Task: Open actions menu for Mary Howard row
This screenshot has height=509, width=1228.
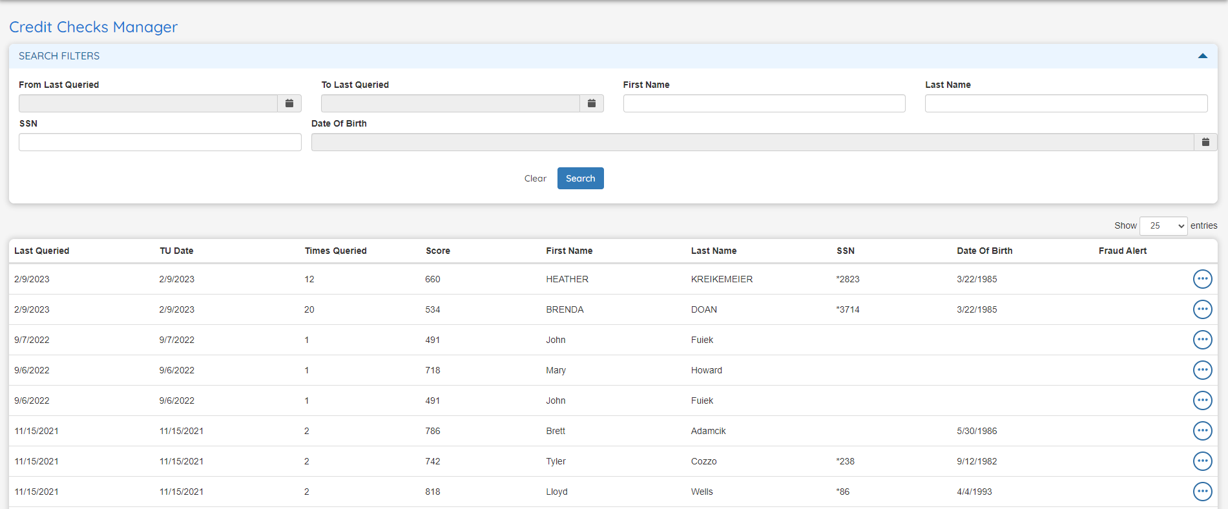Action: pyautogui.click(x=1202, y=370)
